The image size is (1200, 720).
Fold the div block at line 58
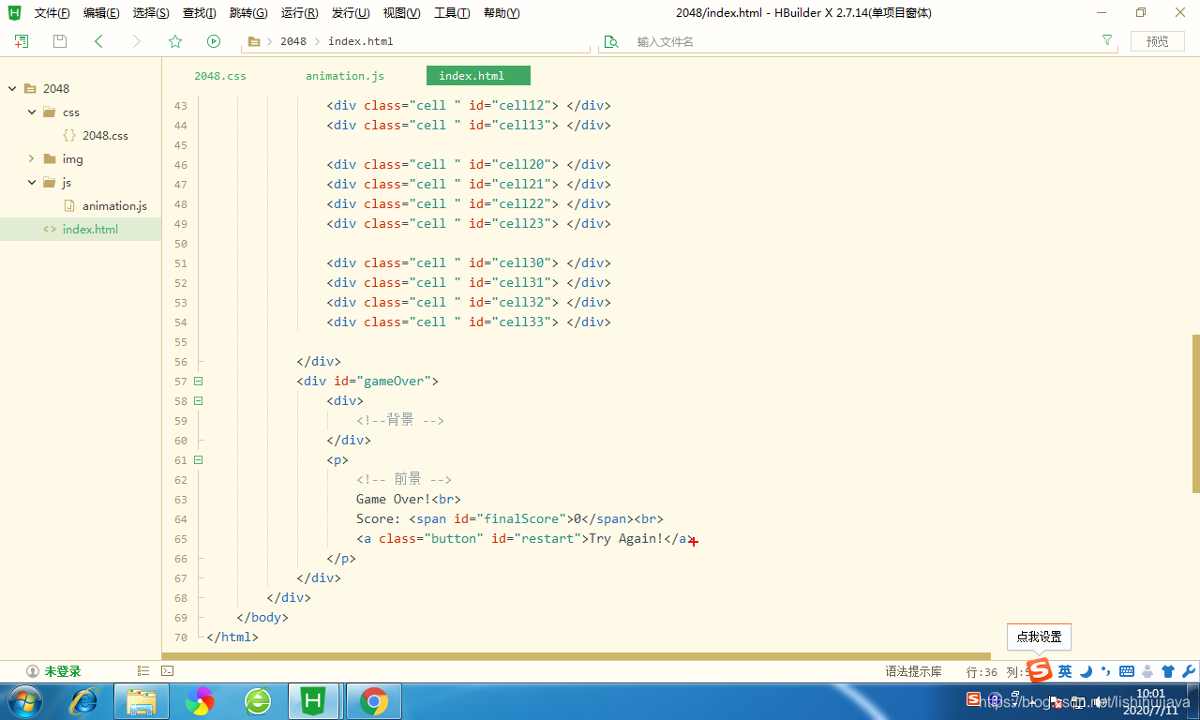coord(198,401)
